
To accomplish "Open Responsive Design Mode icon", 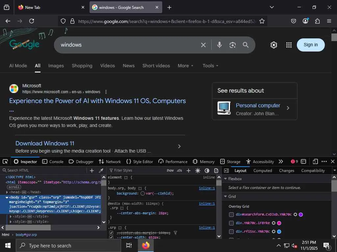I will pos(315,161).
